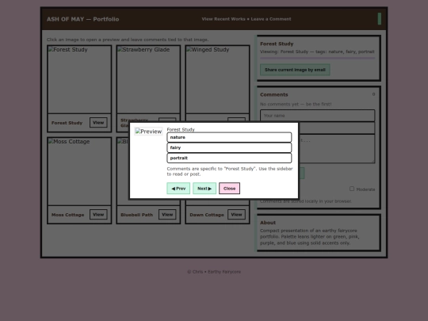Screen dimensions: 428x321
Task: Click View button for Dawn Cottage
Action: [236, 215]
